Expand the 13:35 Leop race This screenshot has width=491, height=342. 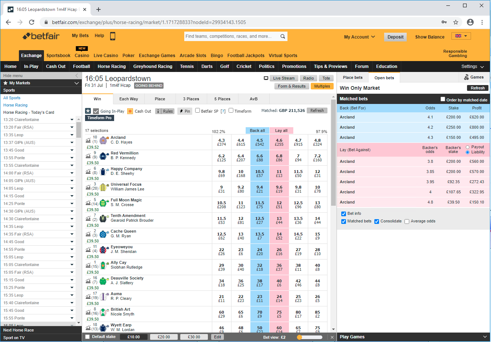[x=72, y=135]
